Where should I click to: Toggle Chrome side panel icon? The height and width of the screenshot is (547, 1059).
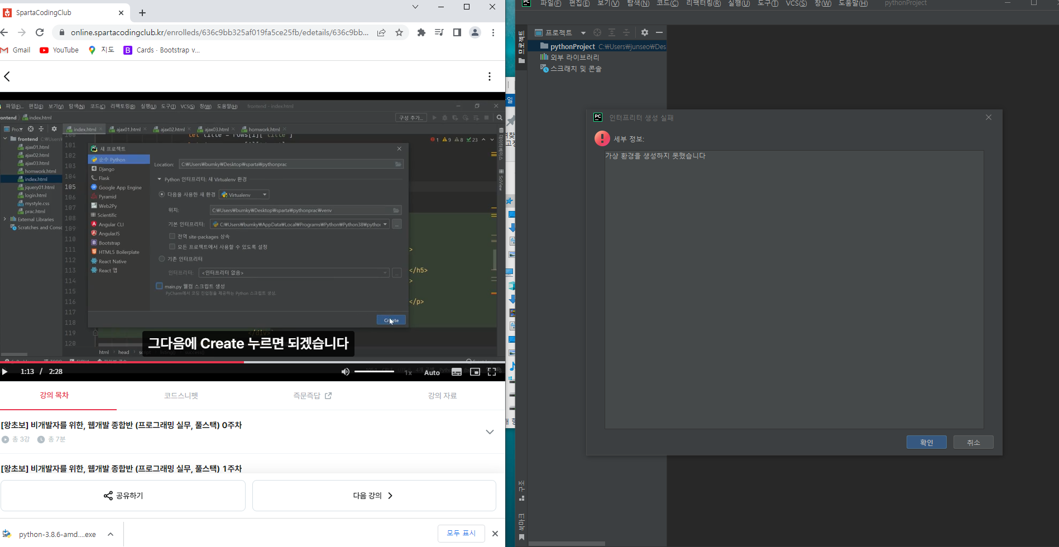tap(457, 32)
